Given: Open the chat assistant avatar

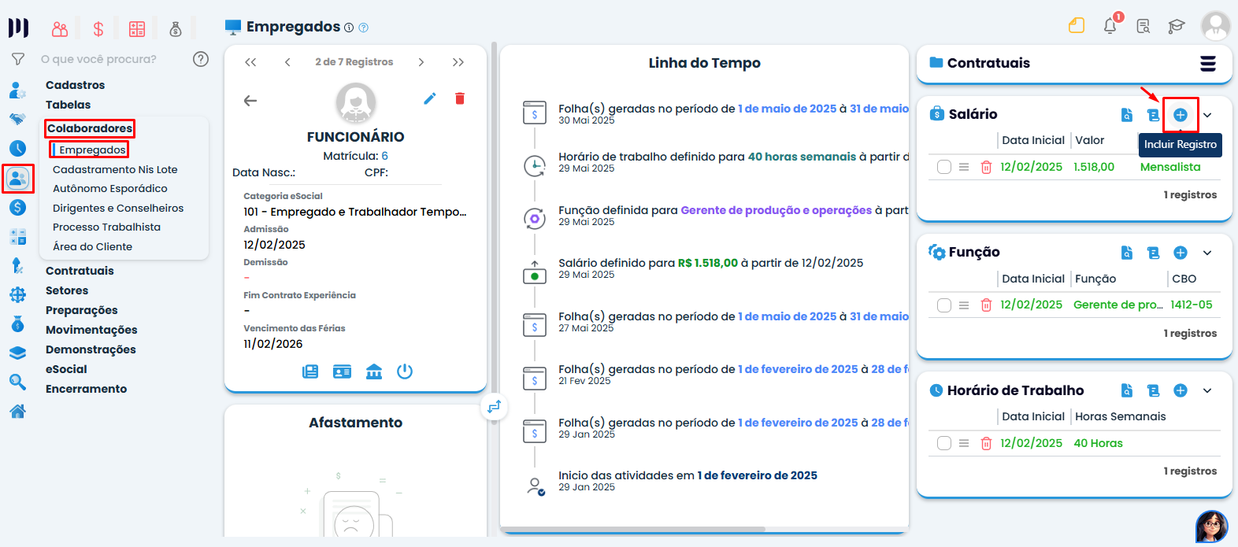Looking at the screenshot, I should [x=1211, y=527].
